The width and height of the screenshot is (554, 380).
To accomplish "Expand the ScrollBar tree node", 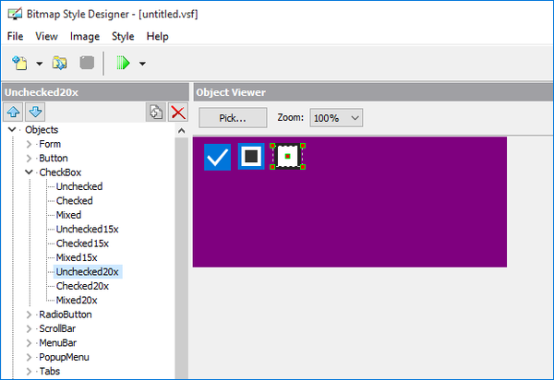I will [x=29, y=328].
